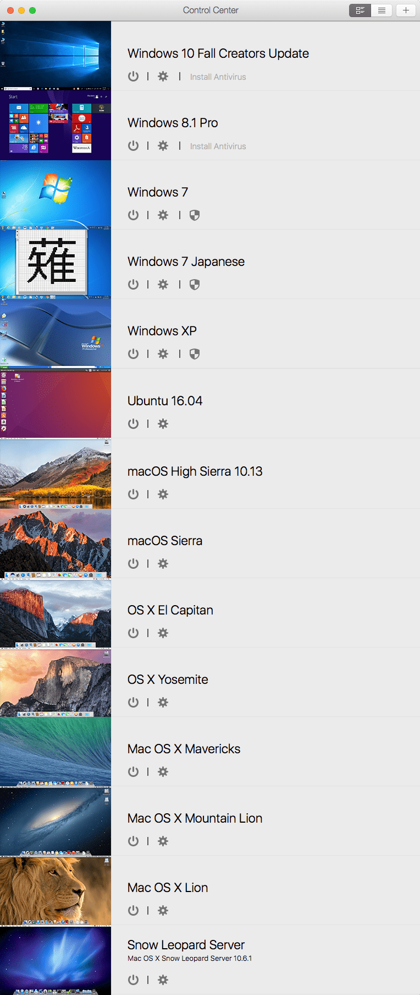Start macOS High Sierra 10.13 with power icon
The width and height of the screenshot is (420, 995).
(133, 494)
